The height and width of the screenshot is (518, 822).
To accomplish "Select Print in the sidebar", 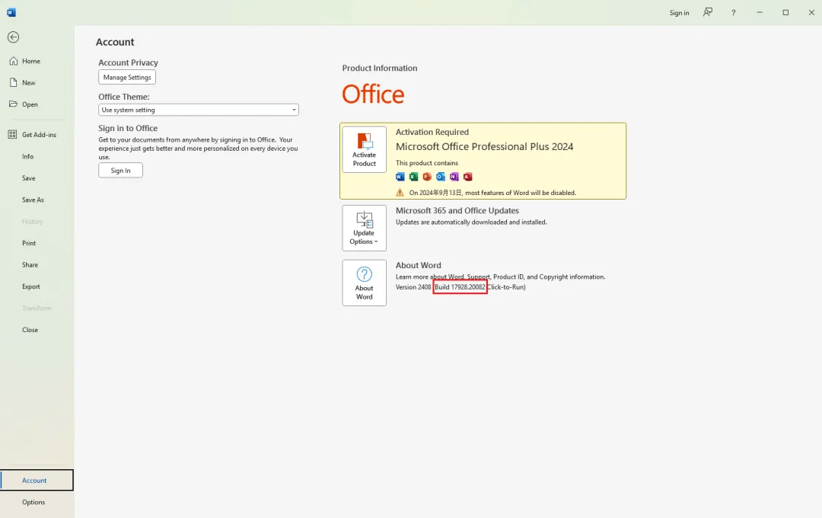I will tap(29, 243).
